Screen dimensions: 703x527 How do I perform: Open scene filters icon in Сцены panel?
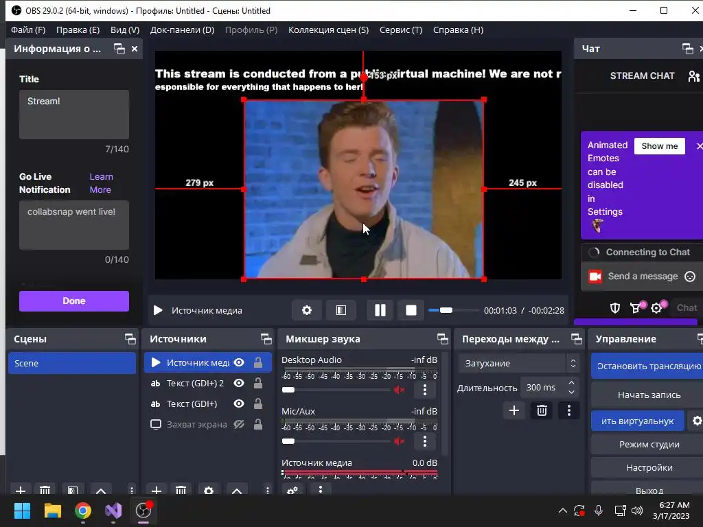73,490
